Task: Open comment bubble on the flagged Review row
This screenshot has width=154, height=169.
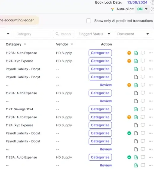Action: click(x=143, y=85)
